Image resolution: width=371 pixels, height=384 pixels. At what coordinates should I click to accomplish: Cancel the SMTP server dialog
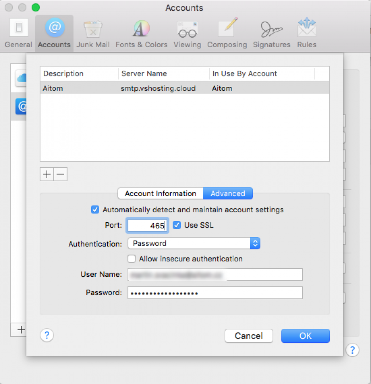point(249,336)
